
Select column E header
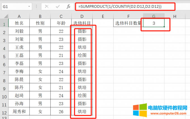click(103, 16)
